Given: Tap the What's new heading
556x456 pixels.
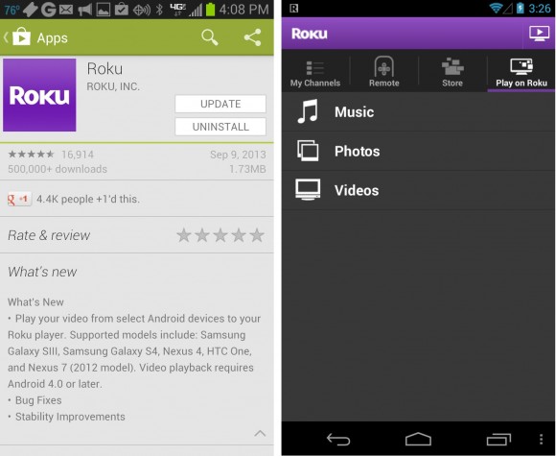Looking at the screenshot, I should coord(42,272).
